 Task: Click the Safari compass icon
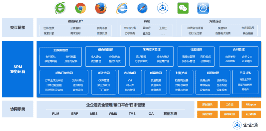tap(142, 8)
